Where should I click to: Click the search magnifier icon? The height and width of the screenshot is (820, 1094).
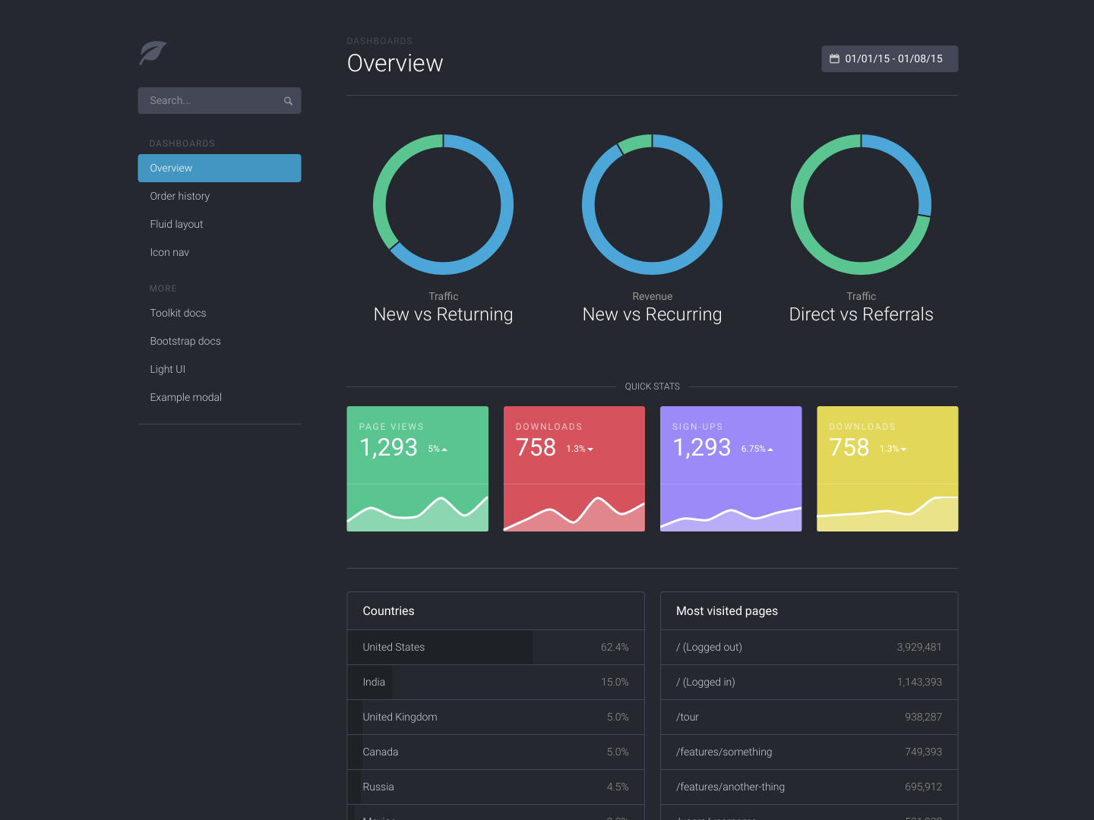coord(288,101)
